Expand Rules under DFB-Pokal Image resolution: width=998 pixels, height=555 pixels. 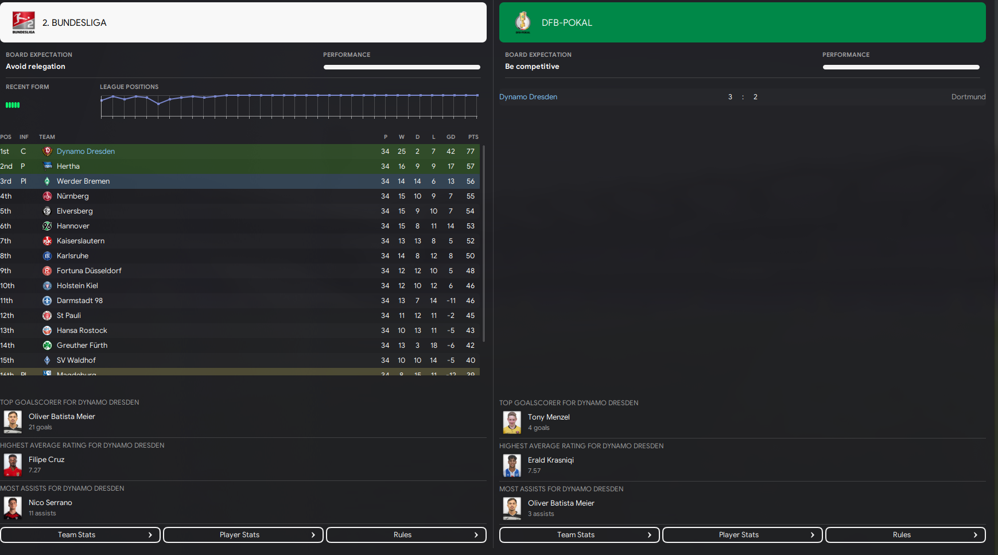tap(906, 535)
